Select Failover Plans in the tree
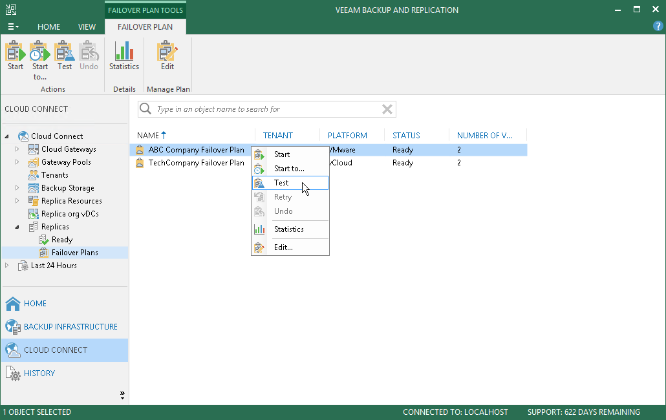The width and height of the screenshot is (666, 420). (75, 253)
